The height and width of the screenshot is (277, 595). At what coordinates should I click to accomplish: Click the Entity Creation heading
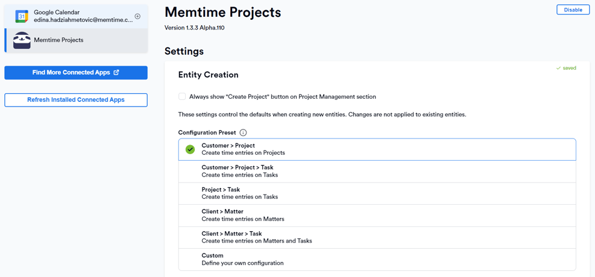tap(209, 75)
